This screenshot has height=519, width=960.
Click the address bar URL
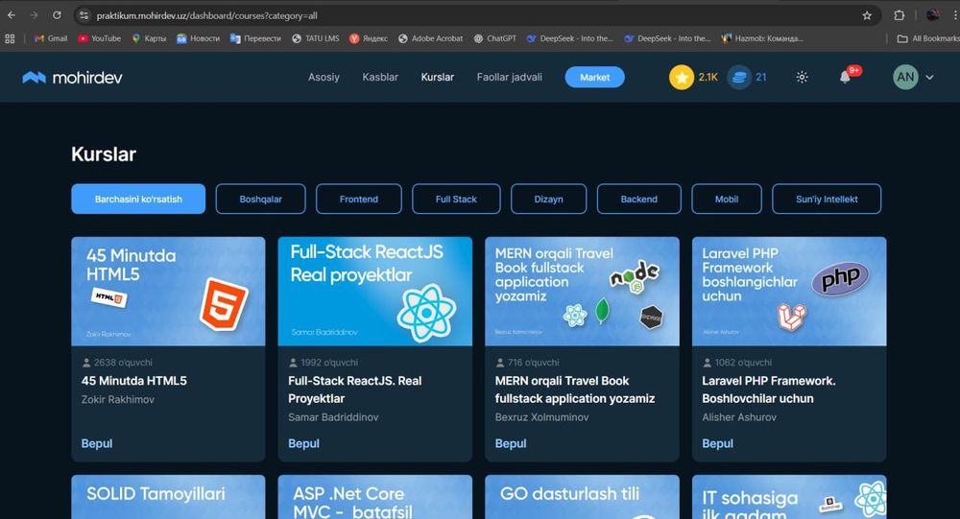[x=207, y=15]
